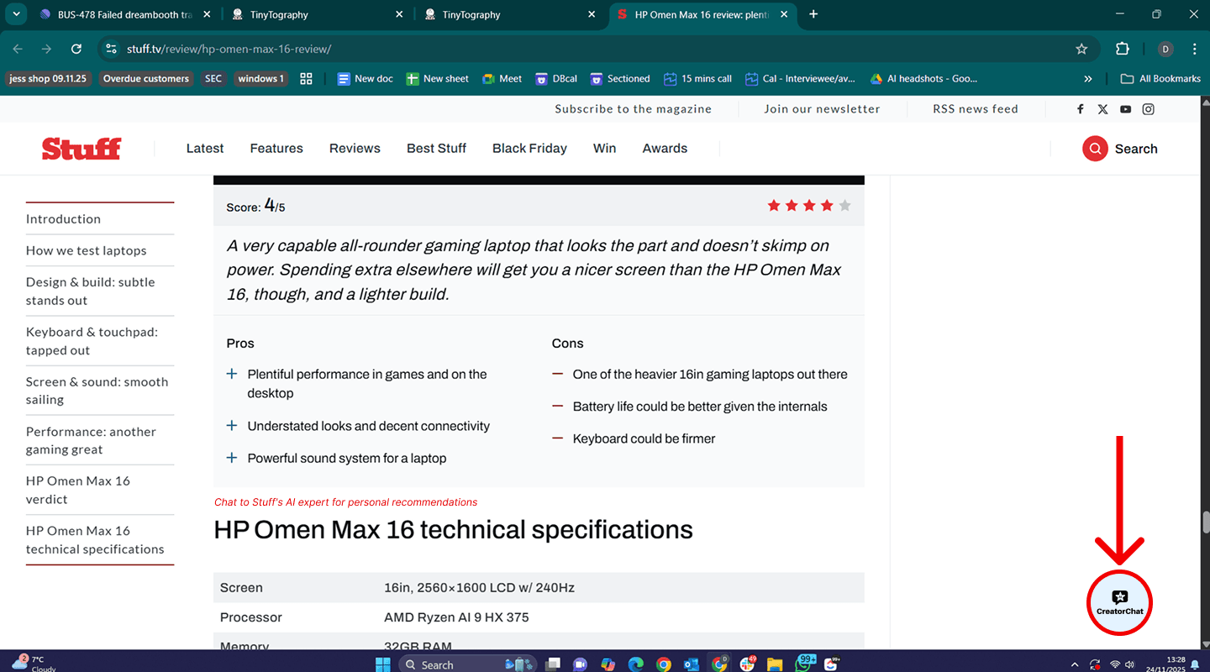Click Join our newsletter link
Viewport: 1210px width, 672px height.
[x=823, y=109]
